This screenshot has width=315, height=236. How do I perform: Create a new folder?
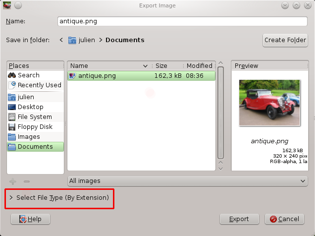point(285,40)
